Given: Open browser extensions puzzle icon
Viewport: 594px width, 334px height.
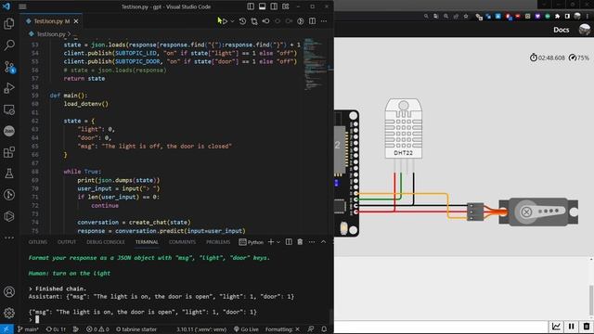Looking at the screenshot, I should pos(557,17).
